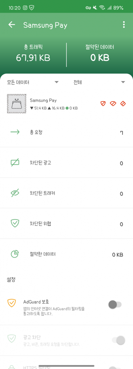The image size is (133, 369).
Task: Expand the 전체 period dropdown
Action: pyautogui.click(x=100, y=83)
